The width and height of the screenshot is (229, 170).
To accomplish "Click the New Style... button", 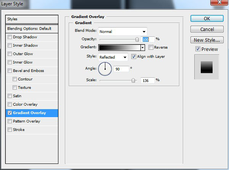I will tap(206, 40).
